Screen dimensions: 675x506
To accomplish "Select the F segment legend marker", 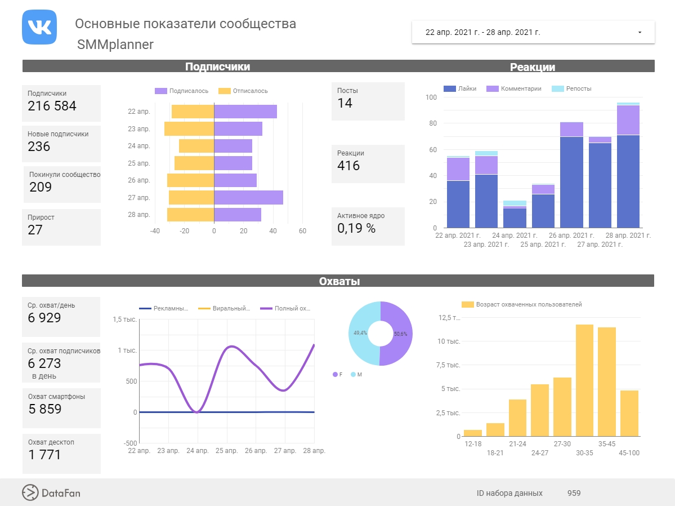I will coord(338,374).
